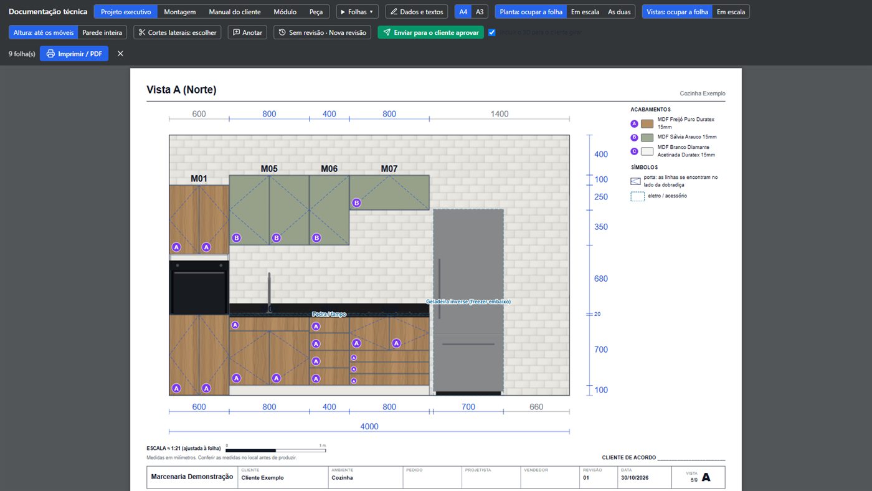Open the Peça tab

point(316,12)
